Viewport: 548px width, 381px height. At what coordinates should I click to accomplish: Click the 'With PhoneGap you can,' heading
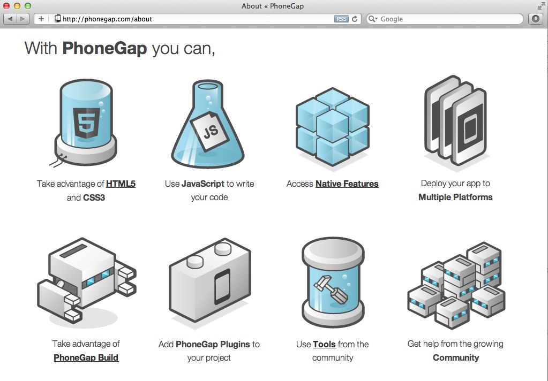120,48
